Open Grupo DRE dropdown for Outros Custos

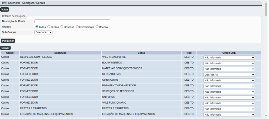coord(229,80)
